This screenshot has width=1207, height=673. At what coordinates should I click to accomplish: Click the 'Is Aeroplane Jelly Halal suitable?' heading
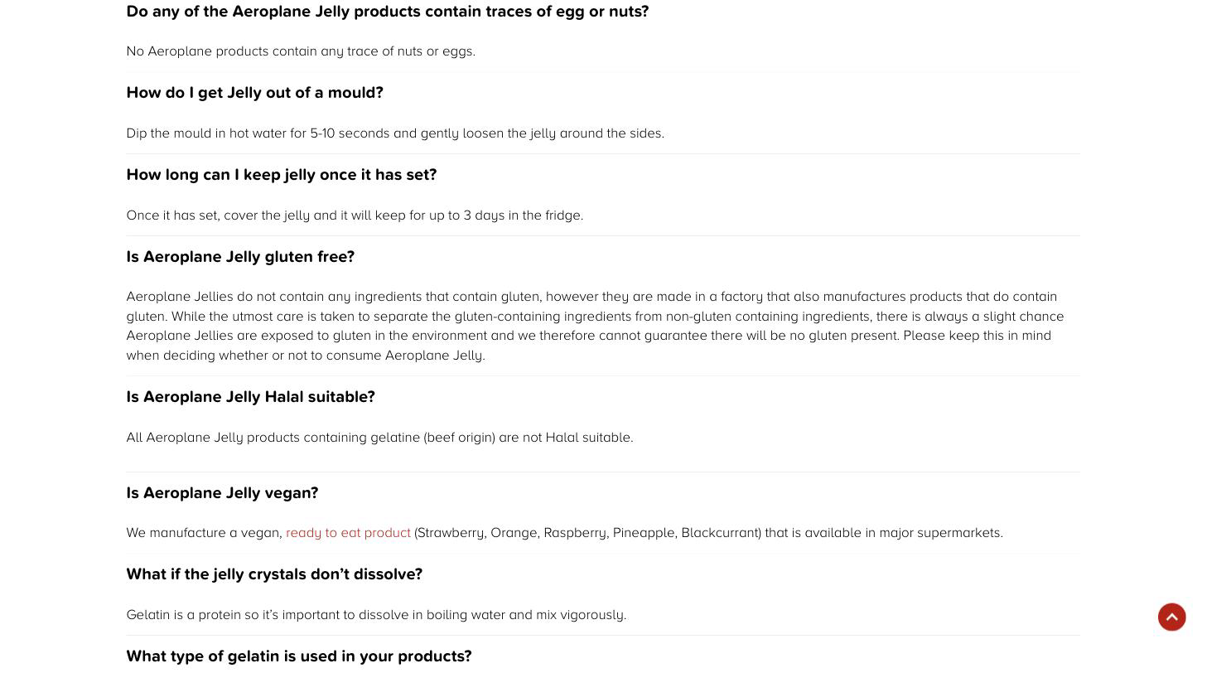click(250, 397)
